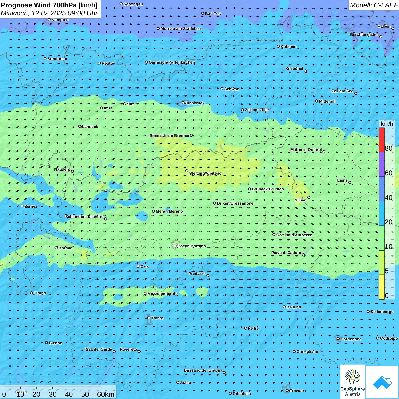Click the Innsbruck city marker
The image size is (399, 399).
tap(183, 103)
